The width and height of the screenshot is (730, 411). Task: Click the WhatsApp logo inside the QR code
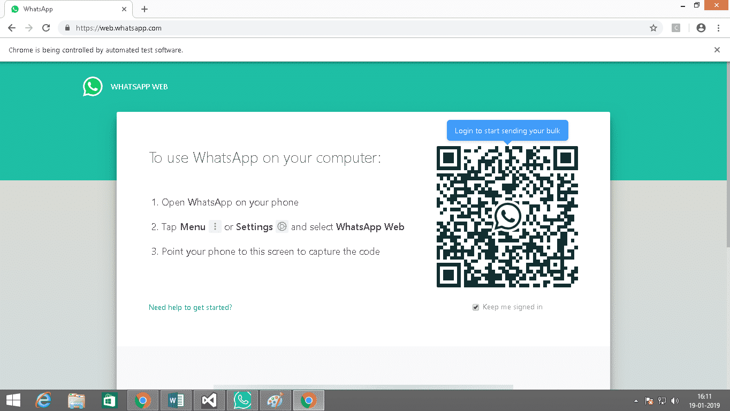click(x=507, y=216)
